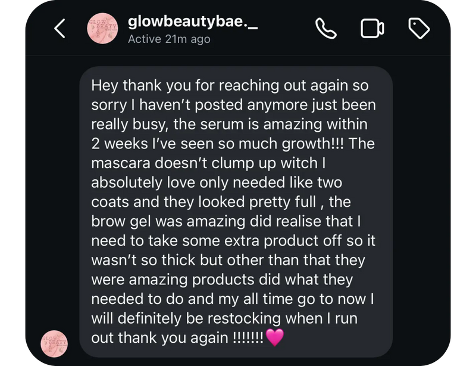The height and width of the screenshot is (366, 476).
Task: Click the word "Hey" starting the message
Action: click(x=104, y=86)
